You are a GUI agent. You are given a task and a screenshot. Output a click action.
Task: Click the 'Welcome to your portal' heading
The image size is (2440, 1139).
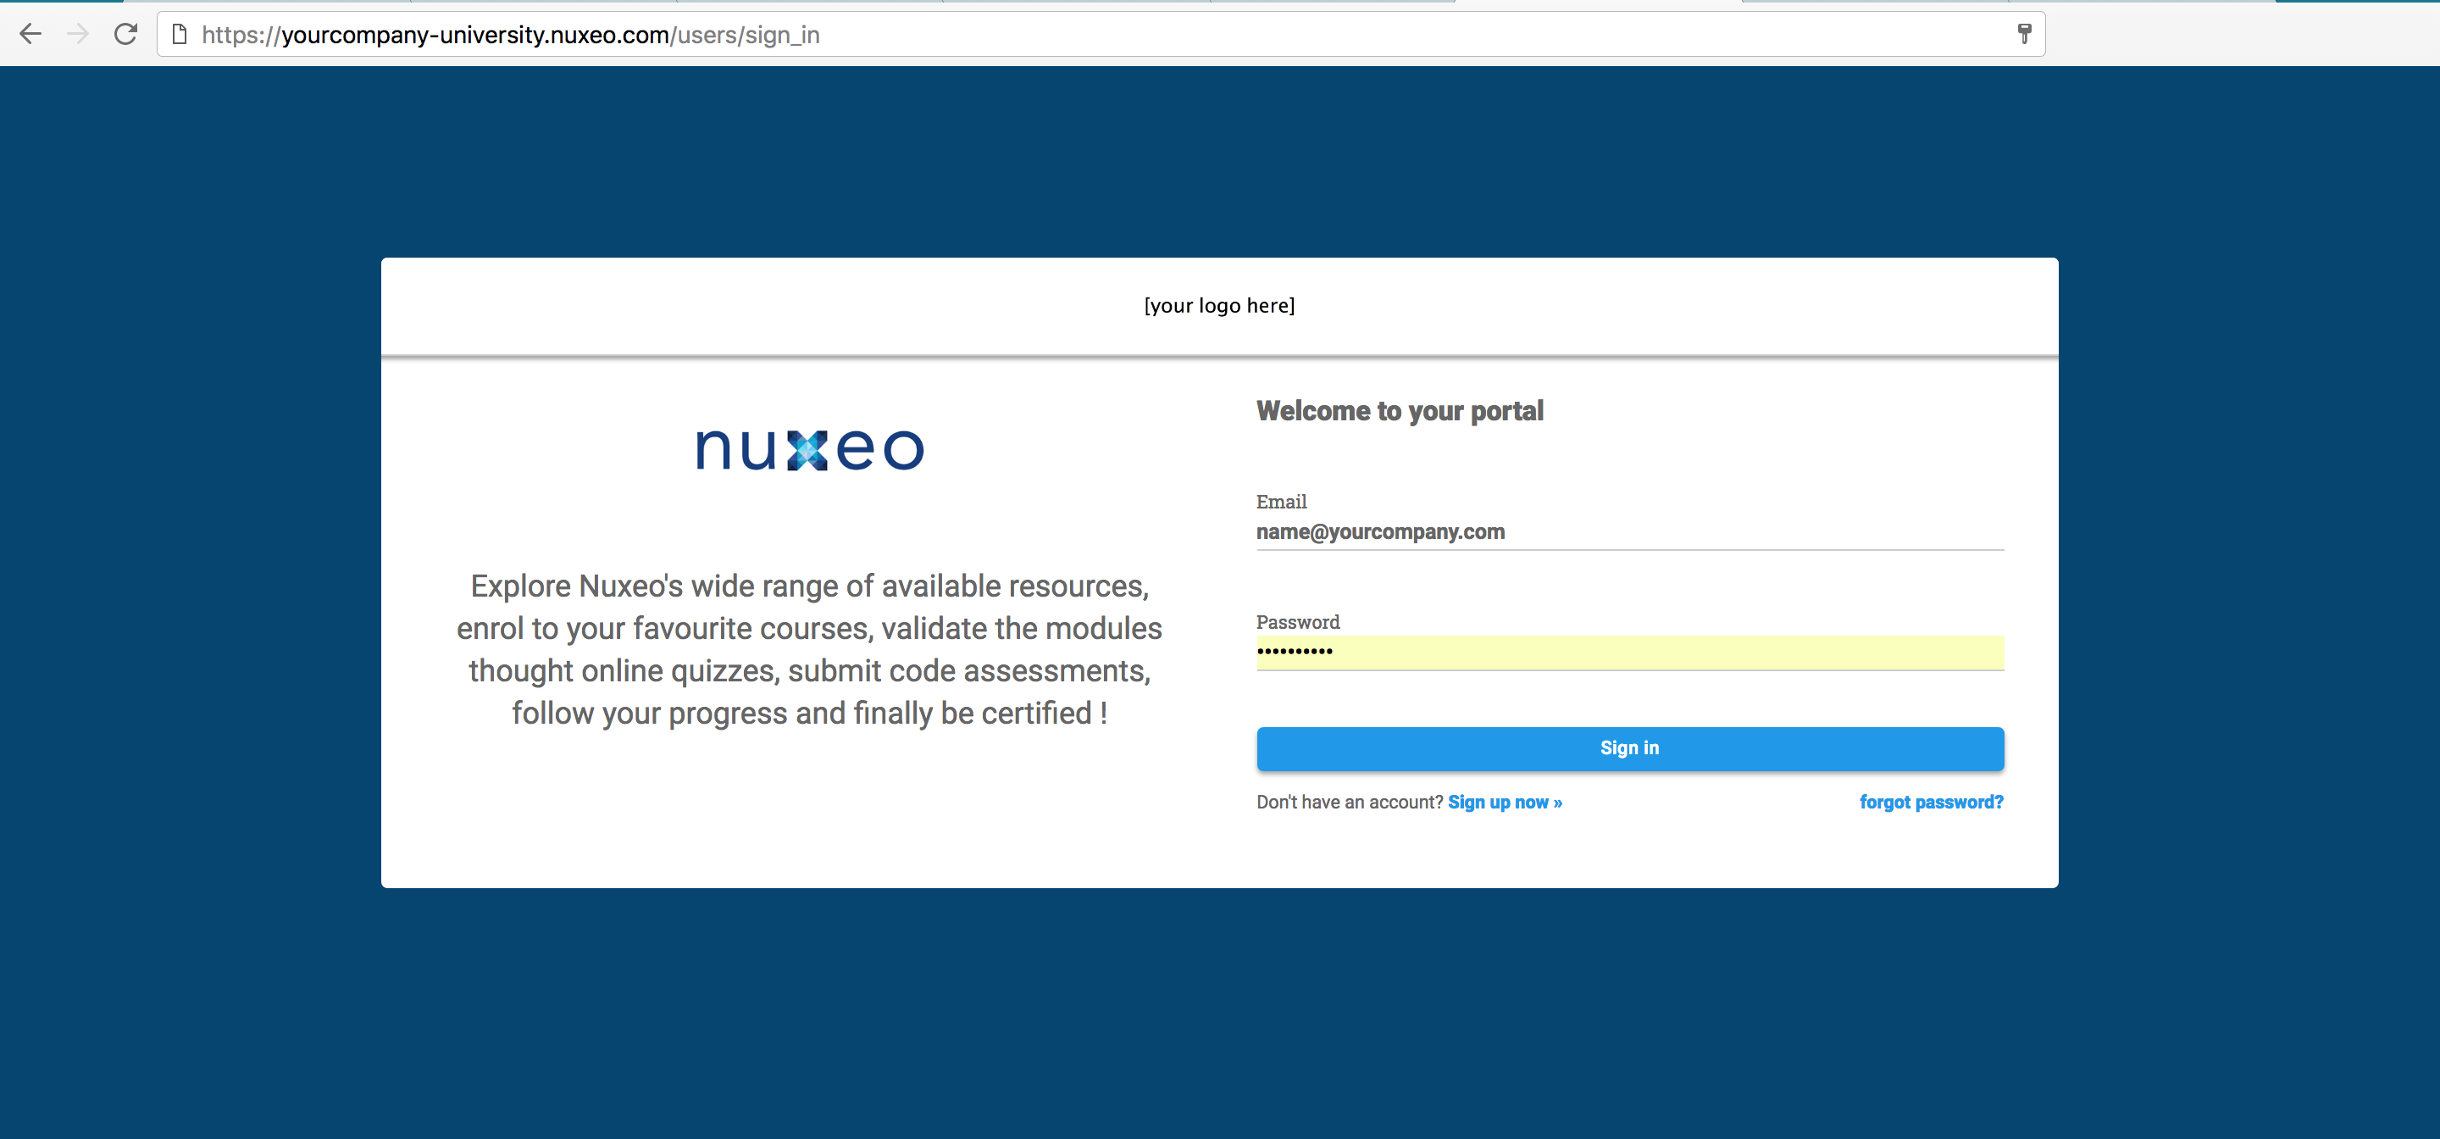tap(1400, 411)
